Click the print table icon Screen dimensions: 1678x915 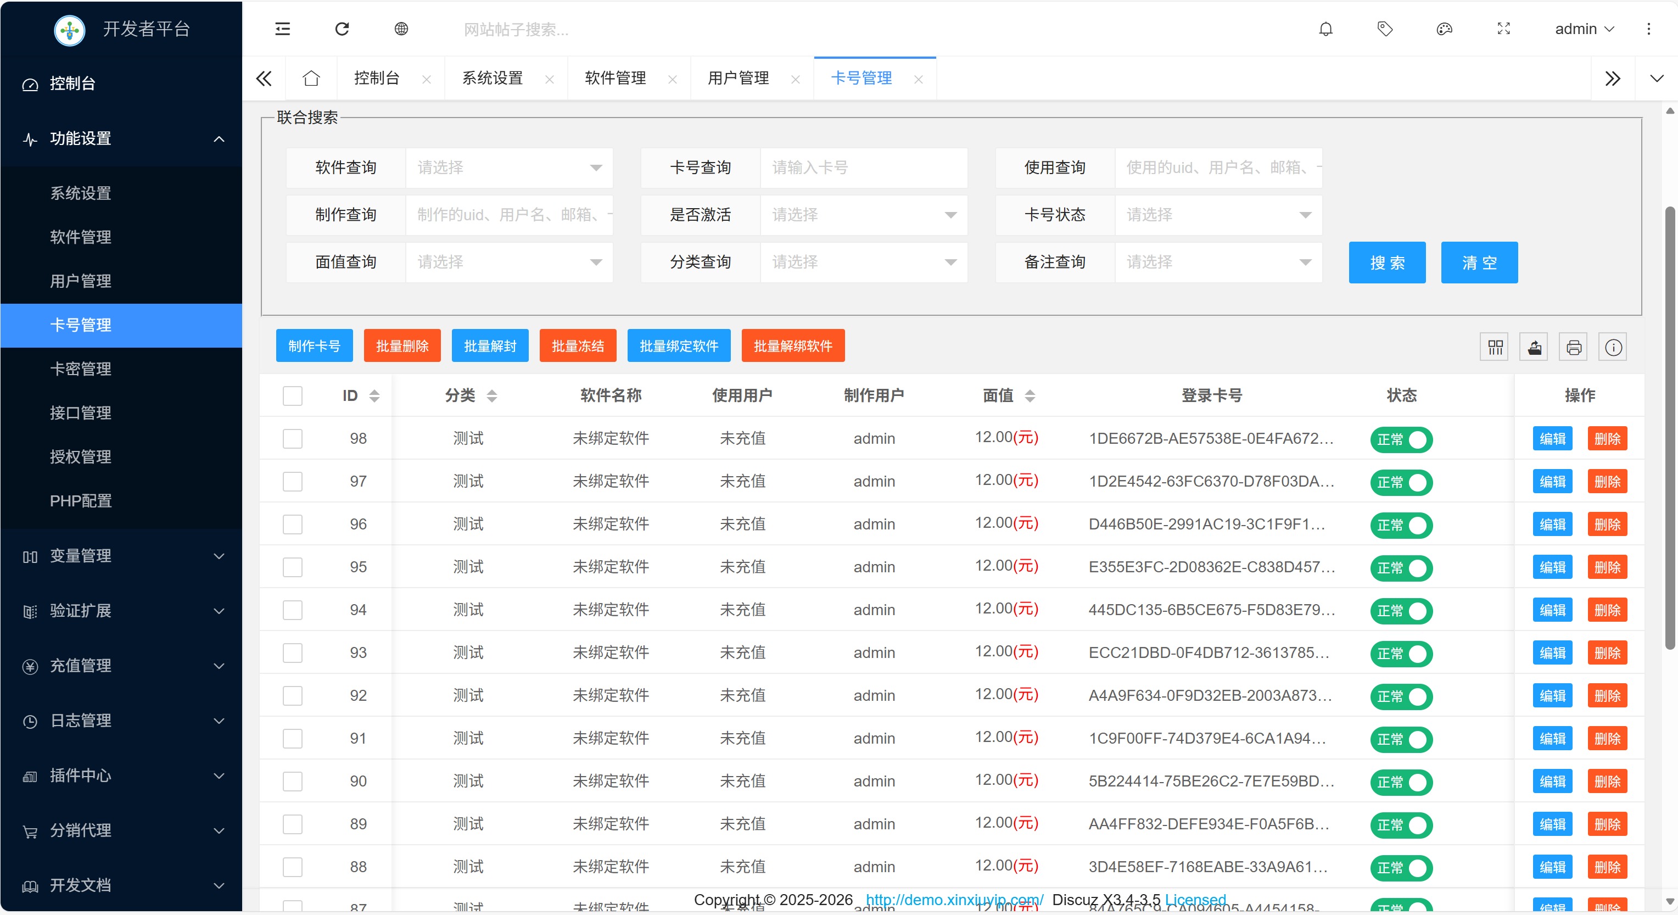pos(1574,347)
